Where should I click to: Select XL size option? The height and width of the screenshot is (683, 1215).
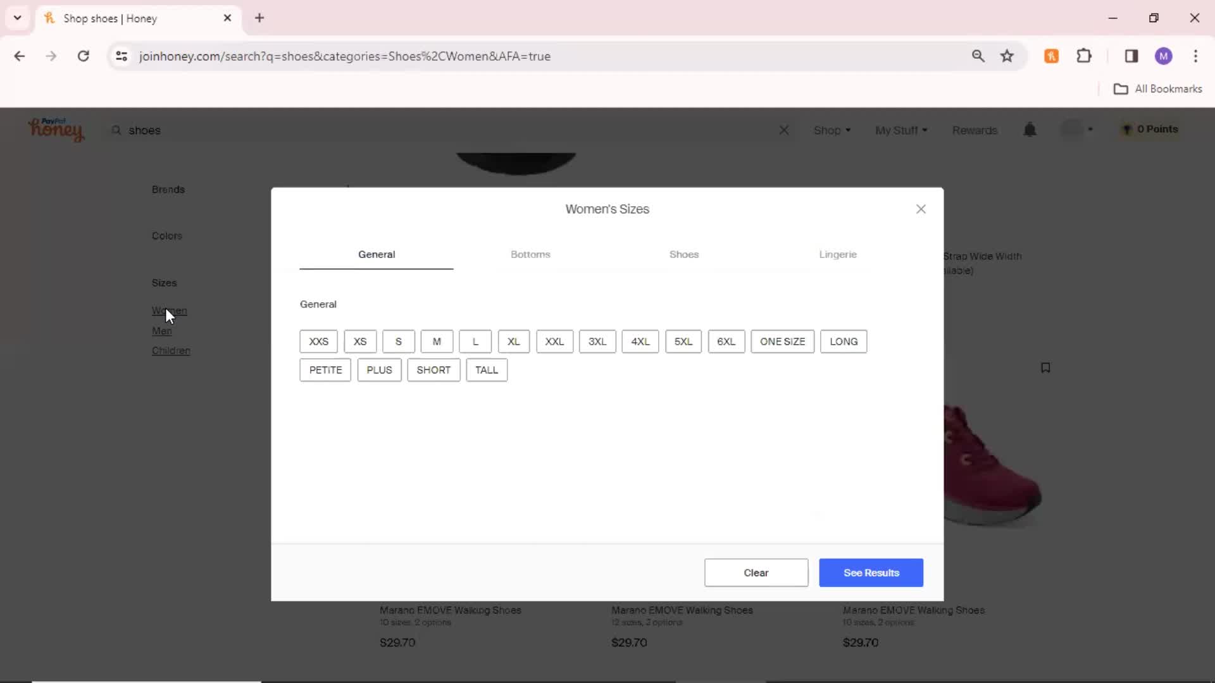coord(514,341)
